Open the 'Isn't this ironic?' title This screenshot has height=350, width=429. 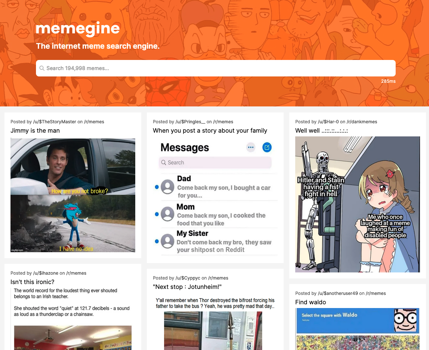32,282
